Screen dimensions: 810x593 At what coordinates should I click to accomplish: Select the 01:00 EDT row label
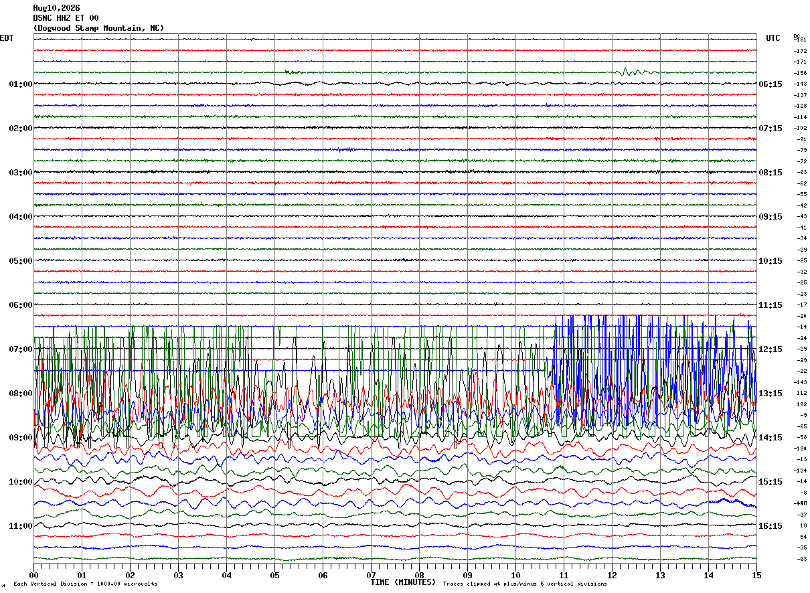point(21,84)
